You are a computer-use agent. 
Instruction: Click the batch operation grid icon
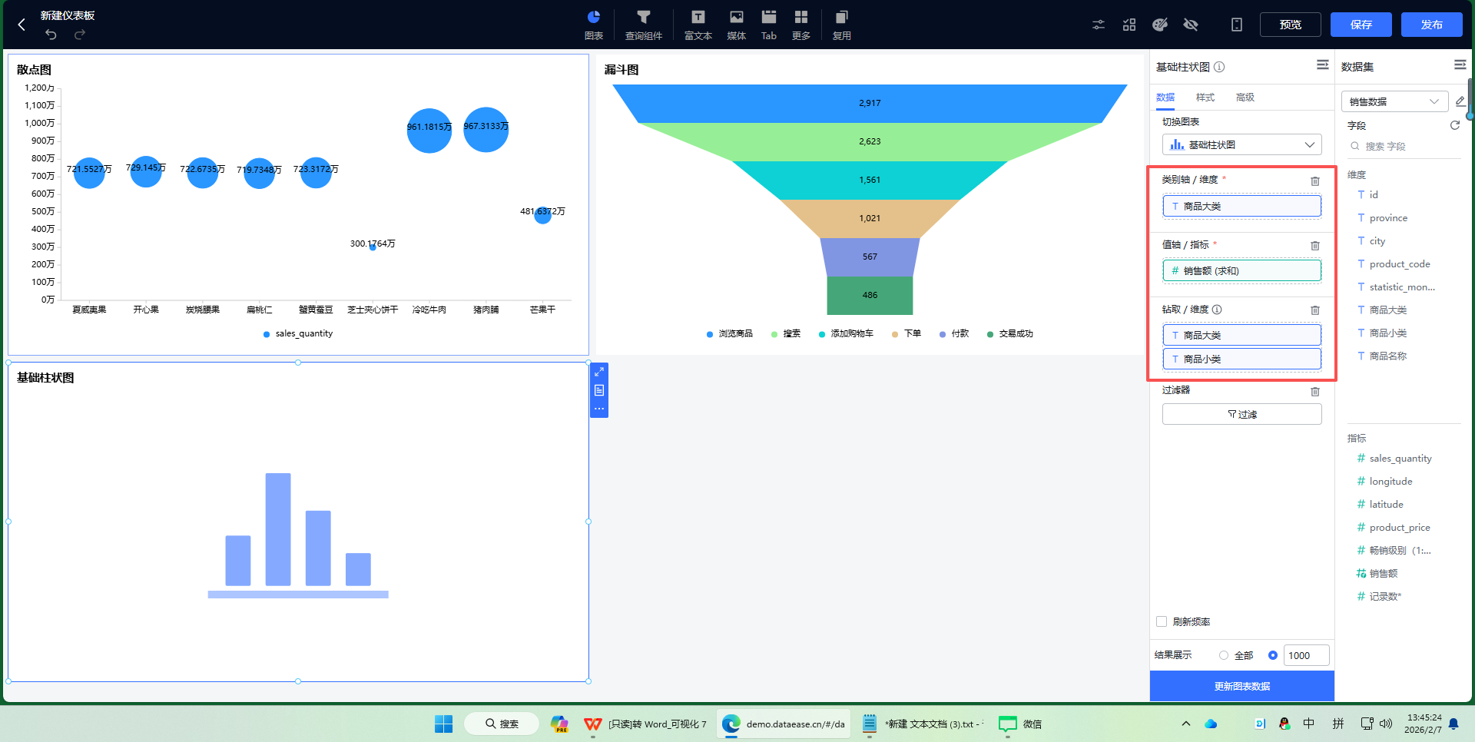(1129, 25)
